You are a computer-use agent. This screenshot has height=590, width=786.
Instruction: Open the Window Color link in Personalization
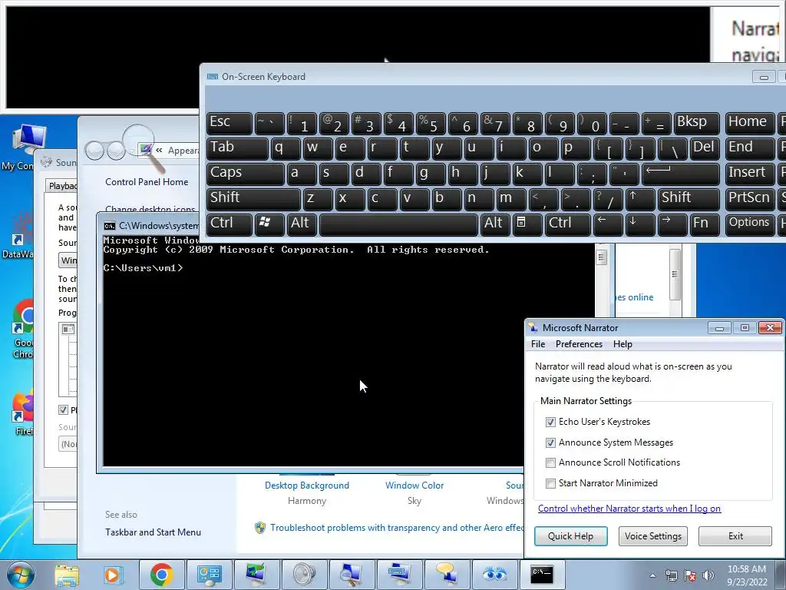[x=414, y=486]
